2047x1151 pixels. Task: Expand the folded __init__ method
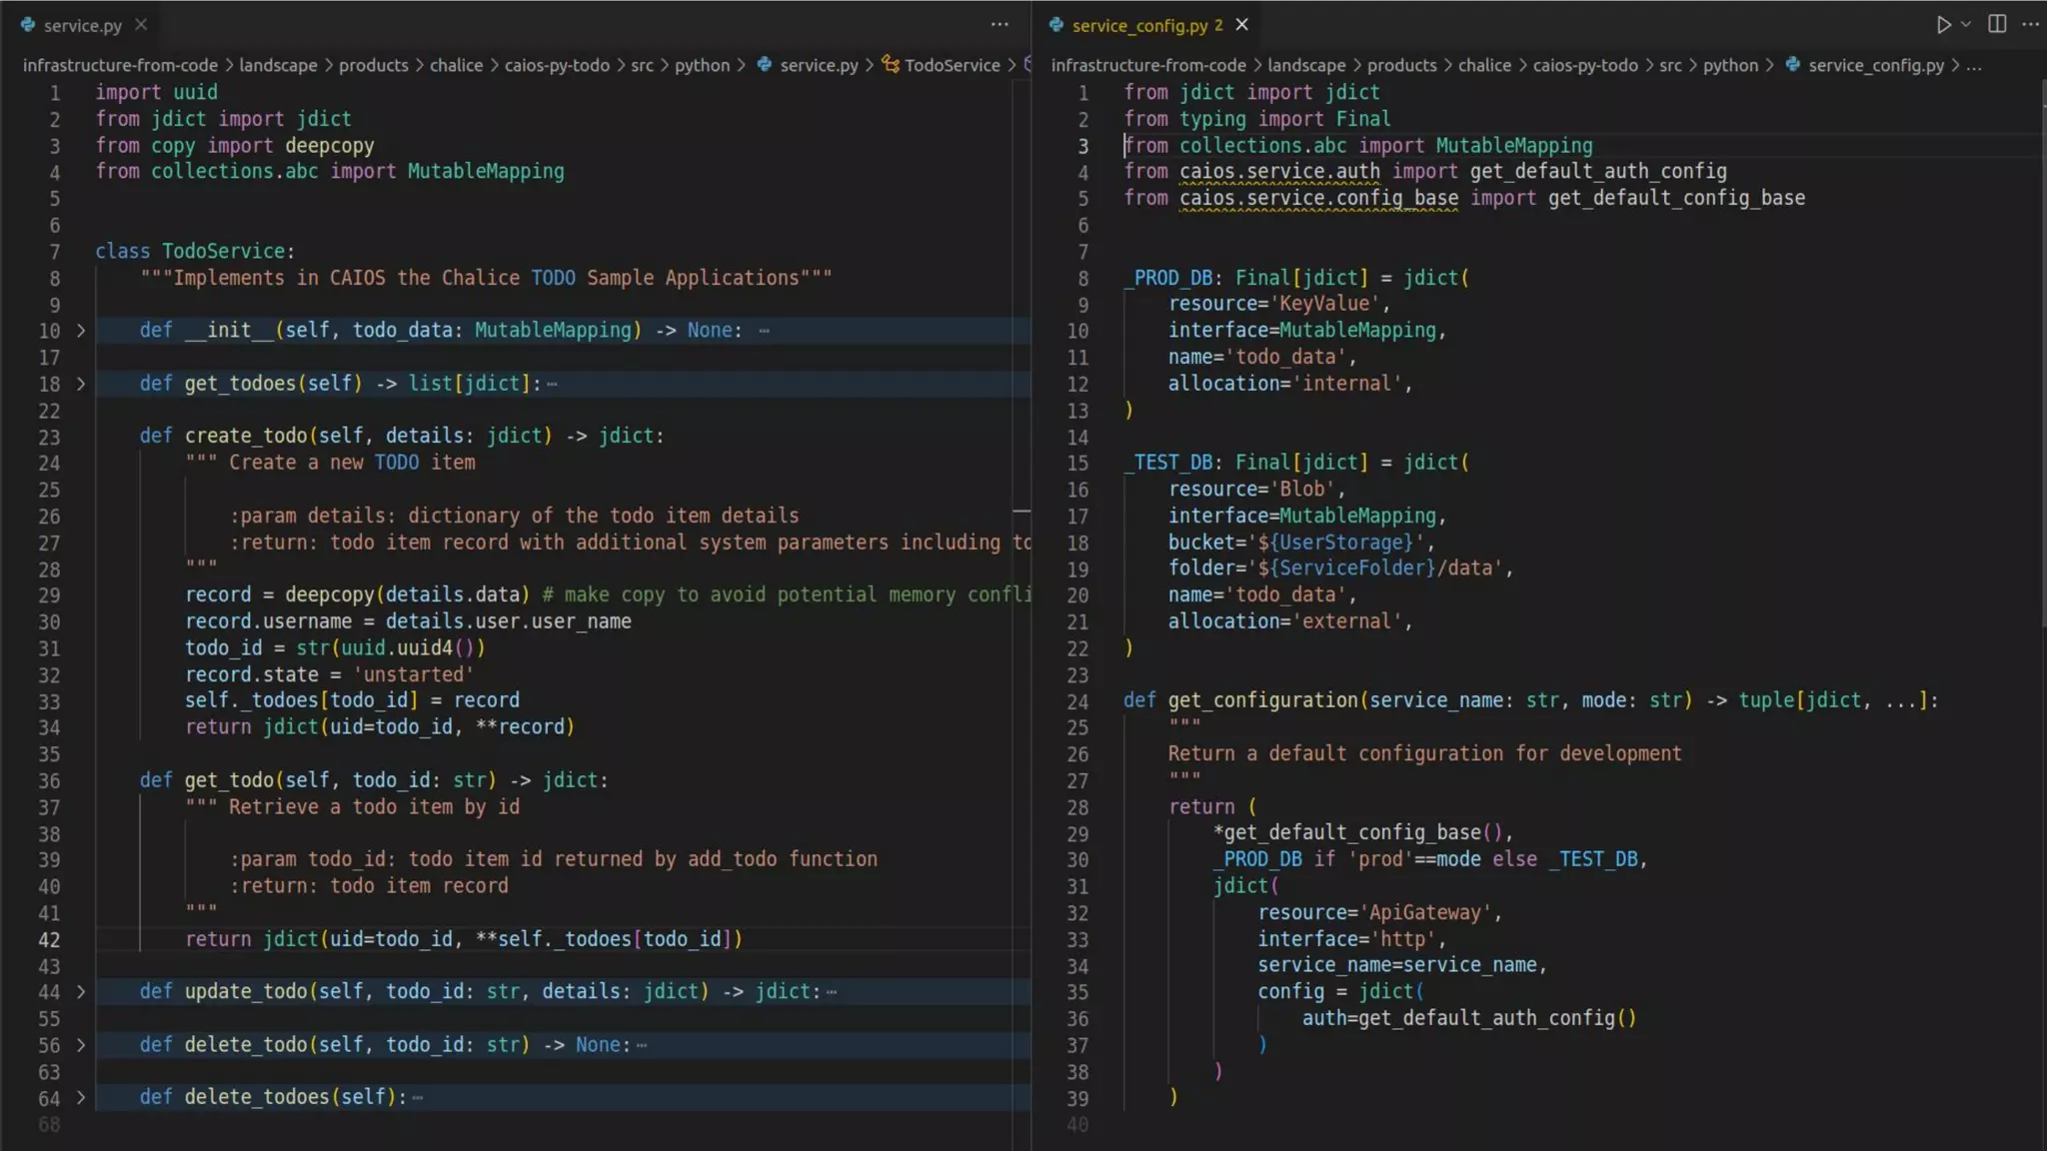[x=81, y=331]
